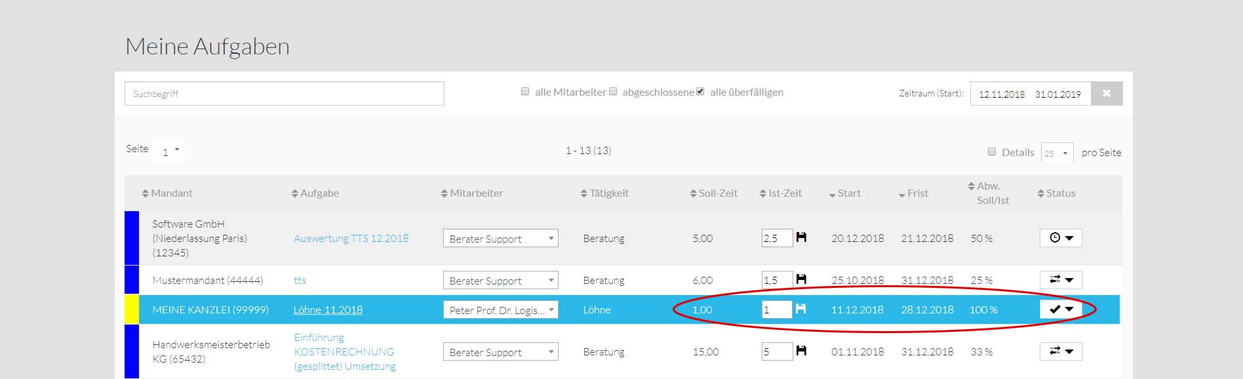Open Peter Prof. Dr. Logis... employee dropdown
1243x379 pixels.
pyautogui.click(x=500, y=309)
